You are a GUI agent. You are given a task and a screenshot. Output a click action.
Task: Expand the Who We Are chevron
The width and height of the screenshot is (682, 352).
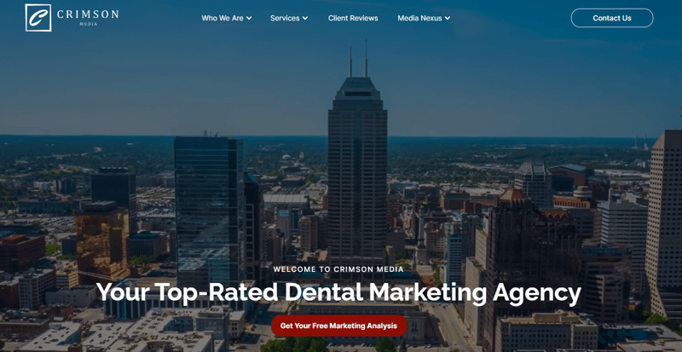click(249, 18)
